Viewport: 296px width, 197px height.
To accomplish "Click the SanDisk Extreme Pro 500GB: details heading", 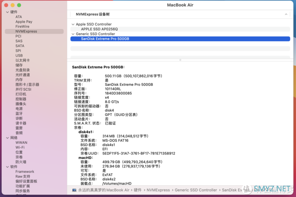I will click(98, 67).
